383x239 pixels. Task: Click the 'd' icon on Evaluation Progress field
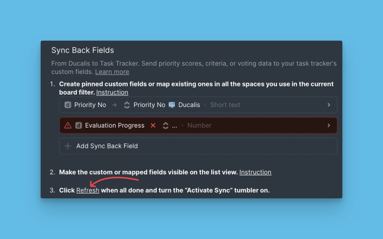click(79, 125)
